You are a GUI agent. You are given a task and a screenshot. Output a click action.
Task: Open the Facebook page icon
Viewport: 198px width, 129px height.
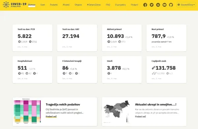pyautogui.click(x=145, y=5)
